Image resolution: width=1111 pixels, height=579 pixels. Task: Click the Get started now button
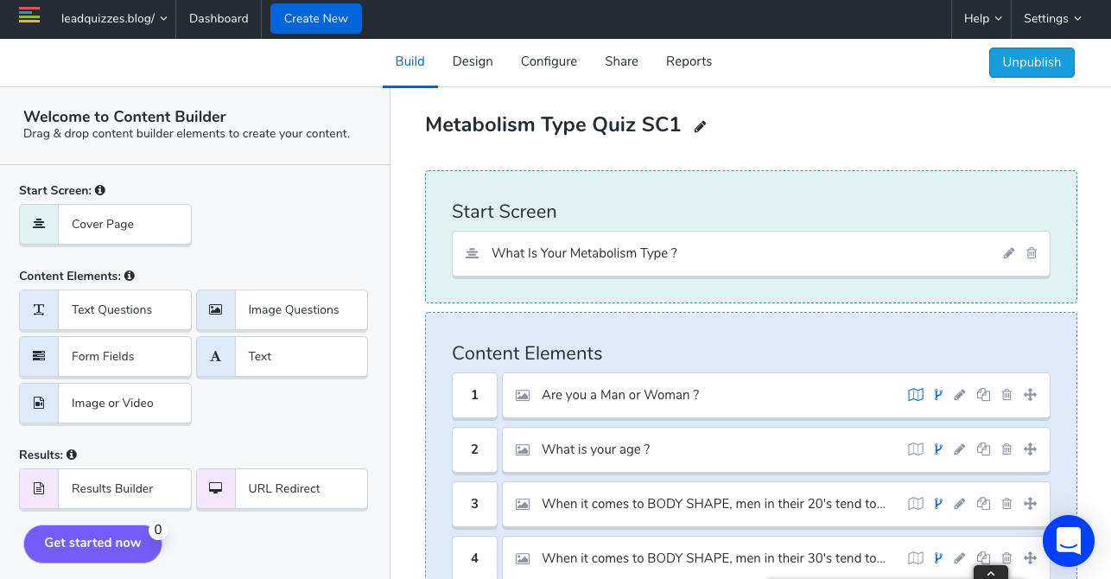[x=92, y=544]
